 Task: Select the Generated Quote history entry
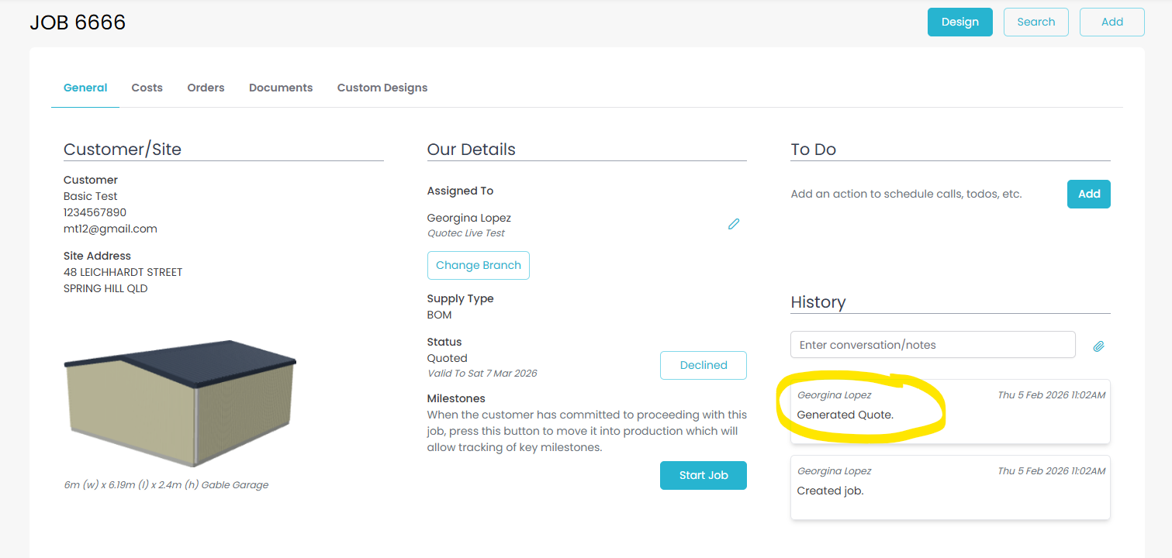[950, 412]
